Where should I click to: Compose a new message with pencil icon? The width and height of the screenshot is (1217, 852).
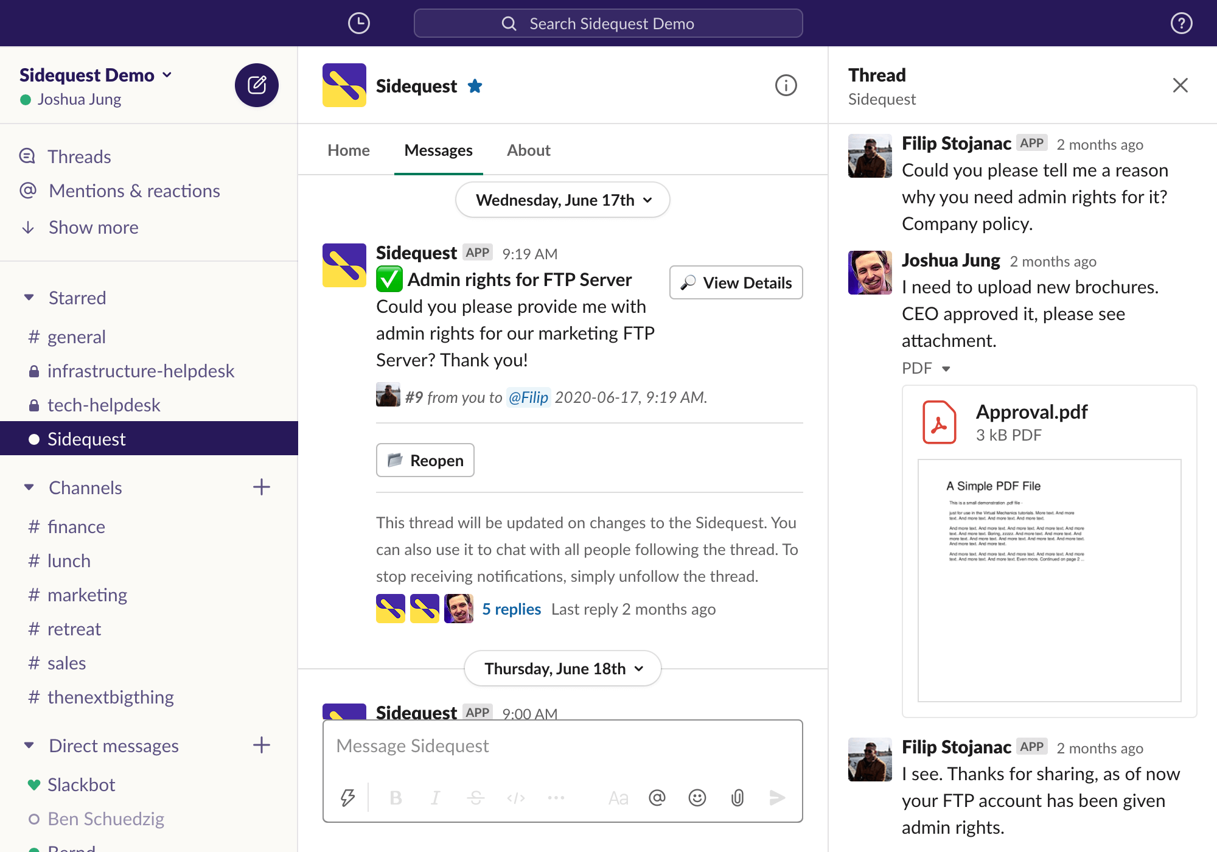click(x=257, y=85)
